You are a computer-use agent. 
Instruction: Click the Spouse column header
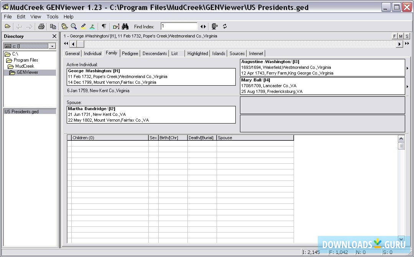pyautogui.click(x=255, y=138)
